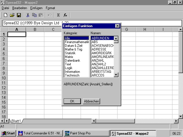
Task: Select the Logik category
Action: click(x=77, y=68)
